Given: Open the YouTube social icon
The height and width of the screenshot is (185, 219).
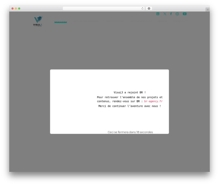Looking at the screenshot, I should click(184, 14).
